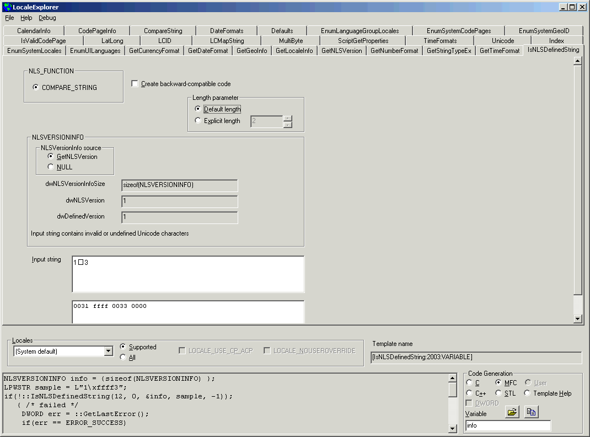The height and width of the screenshot is (437, 590).
Task: Open the TimeFormats tab
Action: (440, 41)
